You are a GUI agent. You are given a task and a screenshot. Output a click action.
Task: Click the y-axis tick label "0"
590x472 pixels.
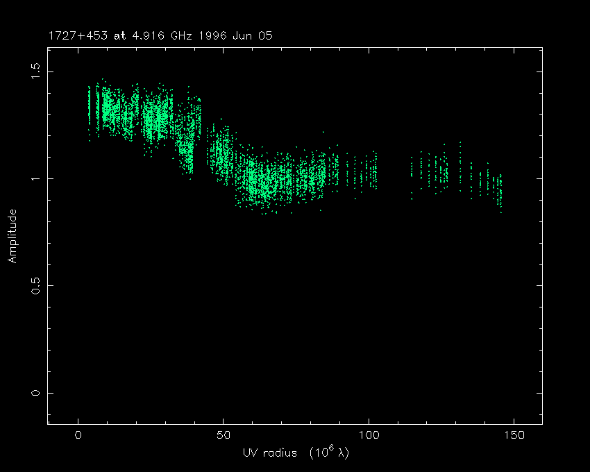[36, 393]
